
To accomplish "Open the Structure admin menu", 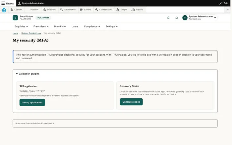I will [x=49, y=10].
